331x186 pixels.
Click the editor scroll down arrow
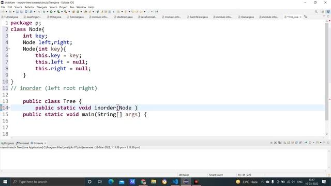(x=327, y=134)
